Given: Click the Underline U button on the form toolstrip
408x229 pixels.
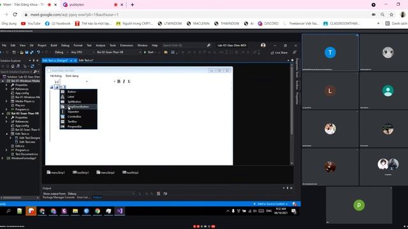Looking at the screenshot, I should point(129,81).
